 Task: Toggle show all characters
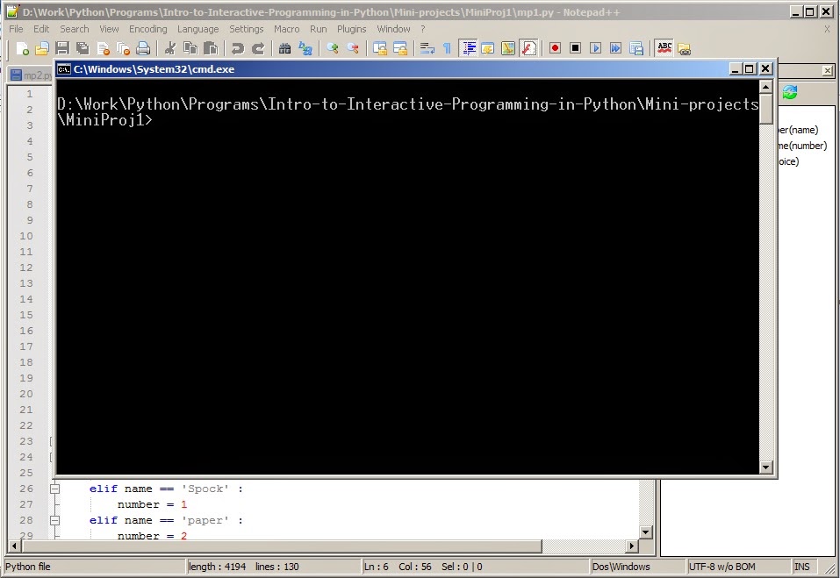(x=447, y=48)
